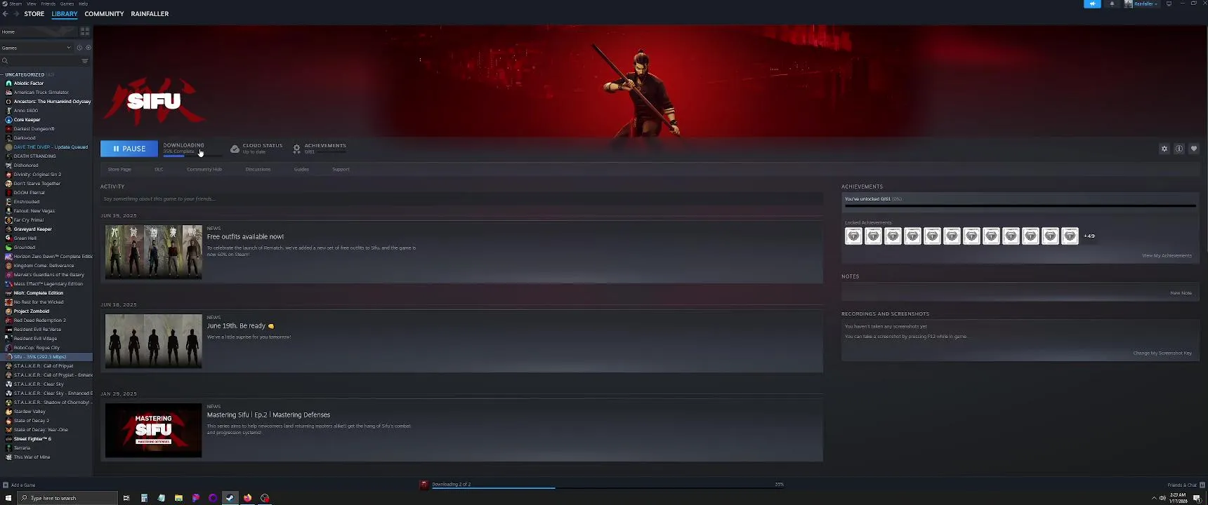This screenshot has height=505, width=1208.
Task: Select Home in library sidebar
Action: tap(39, 32)
